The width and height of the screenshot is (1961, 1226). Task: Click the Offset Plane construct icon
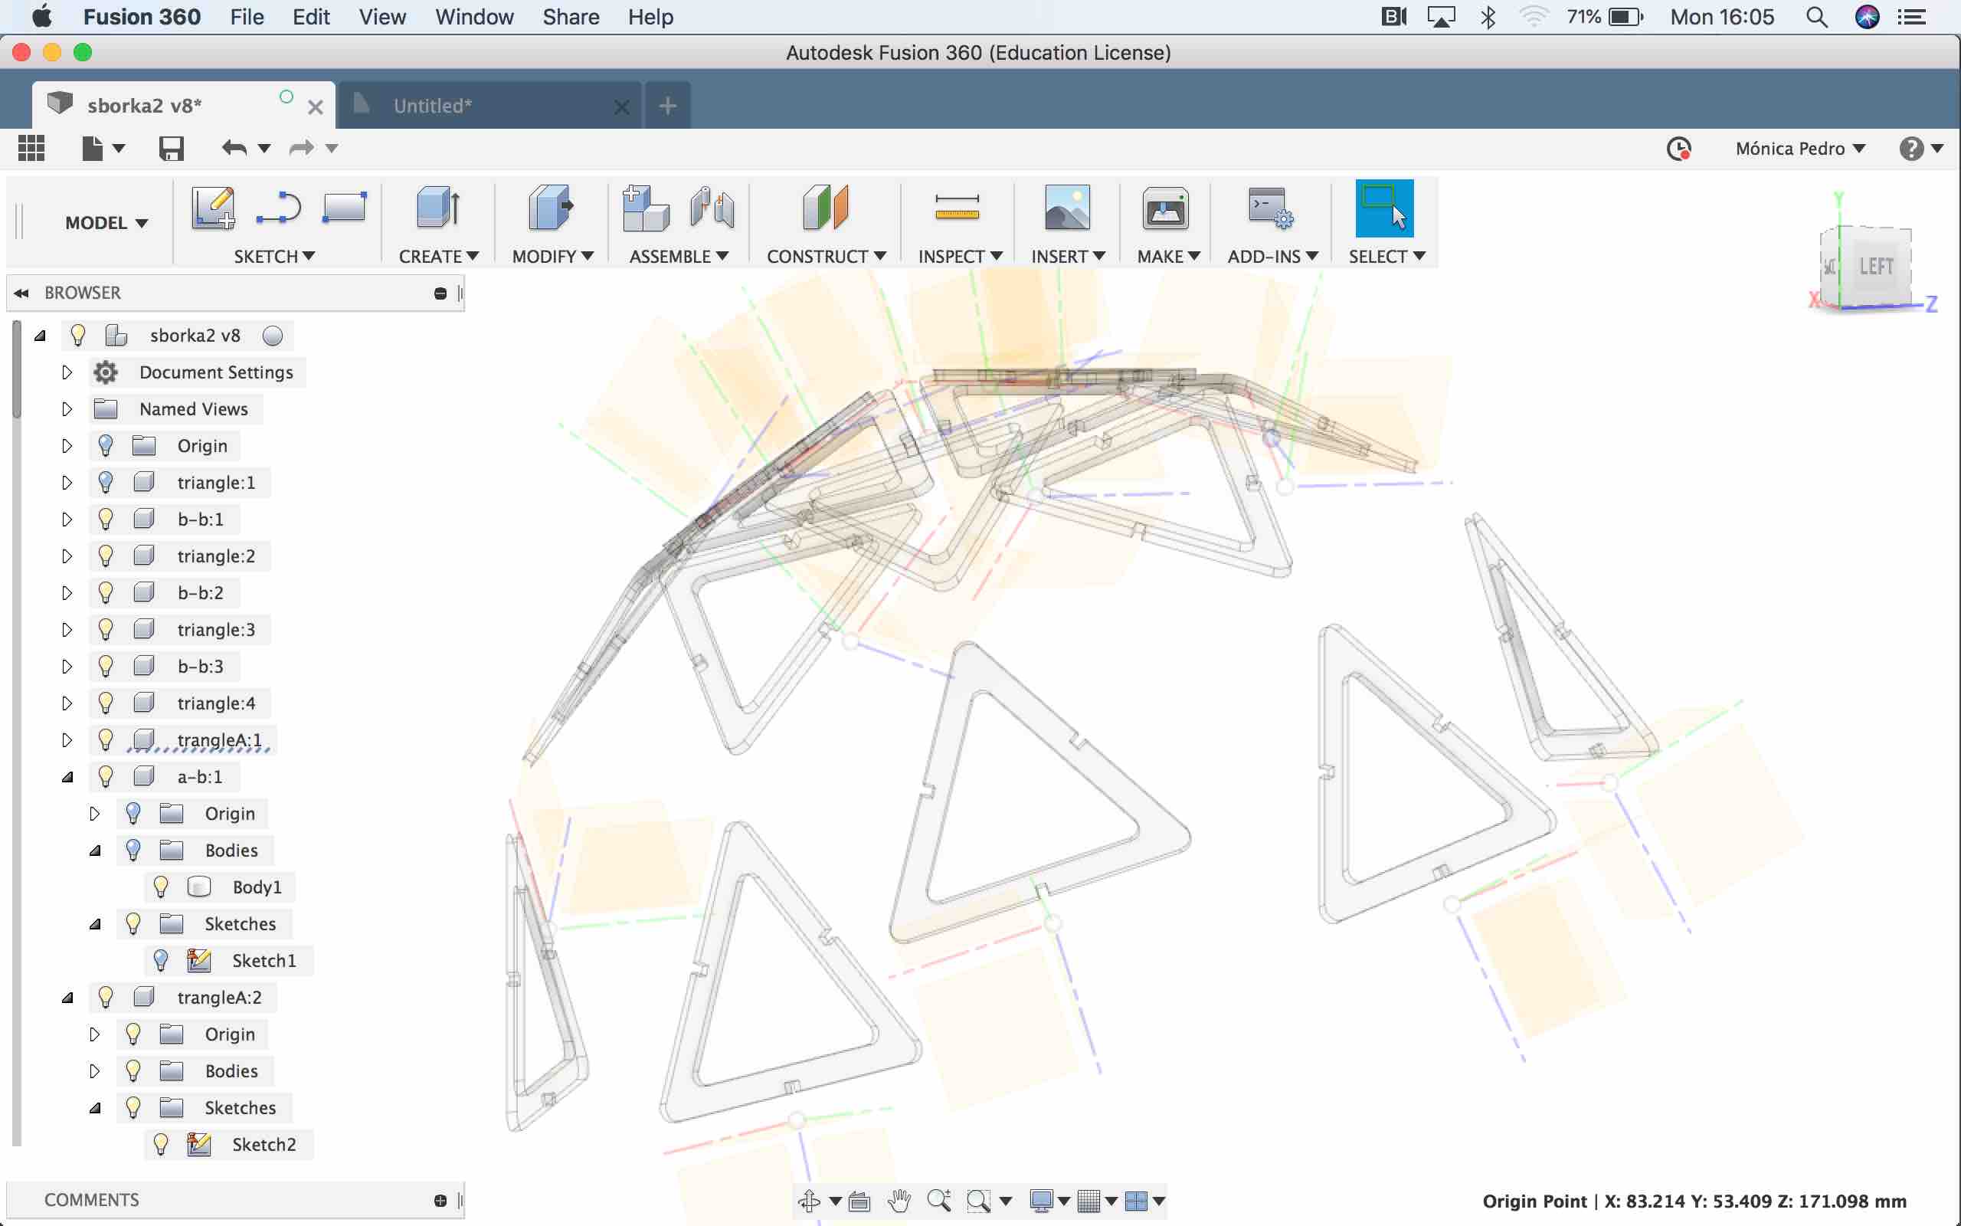click(x=825, y=208)
